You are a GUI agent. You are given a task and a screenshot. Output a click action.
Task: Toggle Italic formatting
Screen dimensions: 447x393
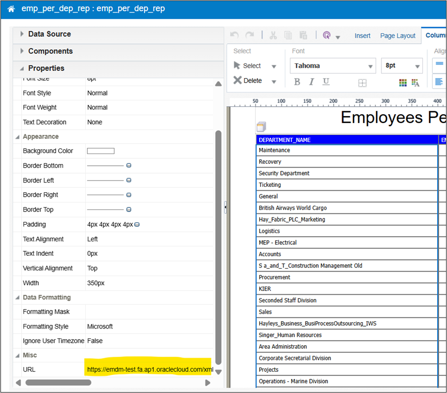tap(311, 82)
